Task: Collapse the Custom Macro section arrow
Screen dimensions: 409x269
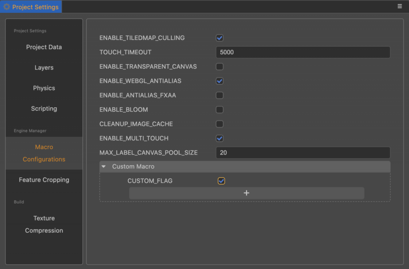Action: 103,166
